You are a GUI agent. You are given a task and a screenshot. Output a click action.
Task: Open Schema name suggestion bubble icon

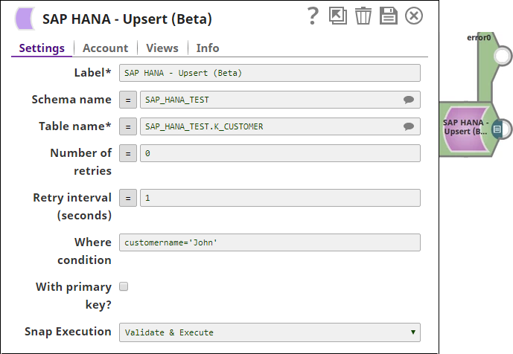click(x=408, y=100)
